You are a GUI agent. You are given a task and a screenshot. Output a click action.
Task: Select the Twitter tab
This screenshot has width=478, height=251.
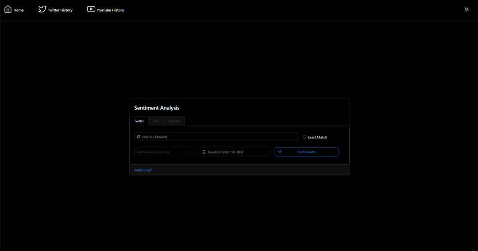[139, 121]
